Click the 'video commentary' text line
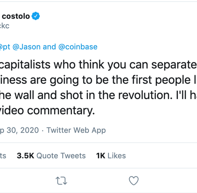The height and width of the screenshot is (193, 197). pyautogui.click(x=47, y=110)
